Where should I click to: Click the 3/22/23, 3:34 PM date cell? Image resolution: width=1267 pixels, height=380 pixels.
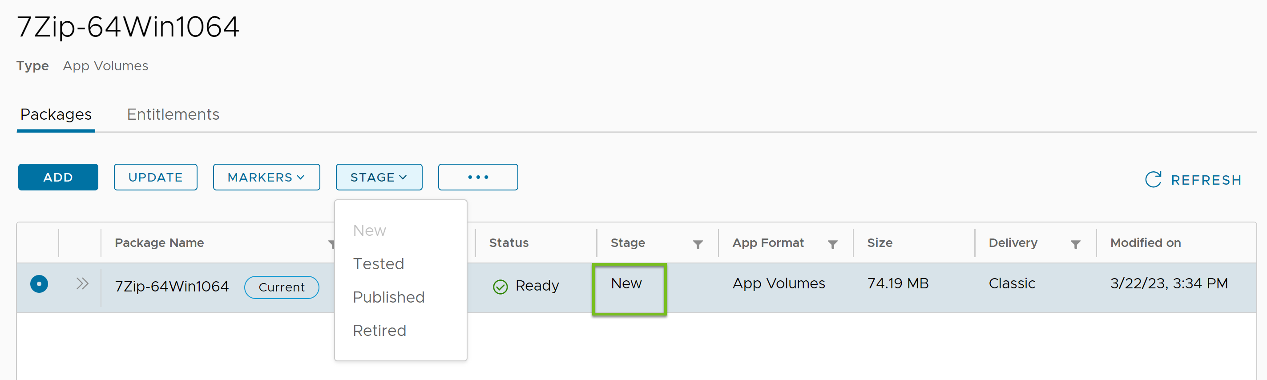(1169, 283)
